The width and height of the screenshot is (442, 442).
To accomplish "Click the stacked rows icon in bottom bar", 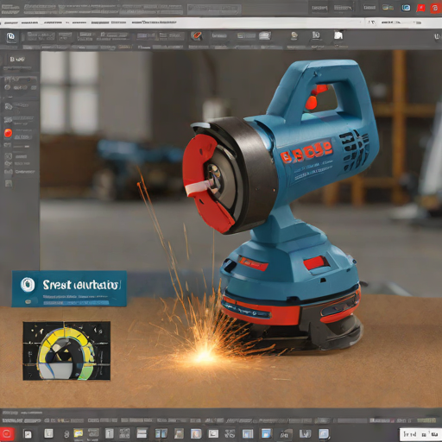I will point(142,433).
